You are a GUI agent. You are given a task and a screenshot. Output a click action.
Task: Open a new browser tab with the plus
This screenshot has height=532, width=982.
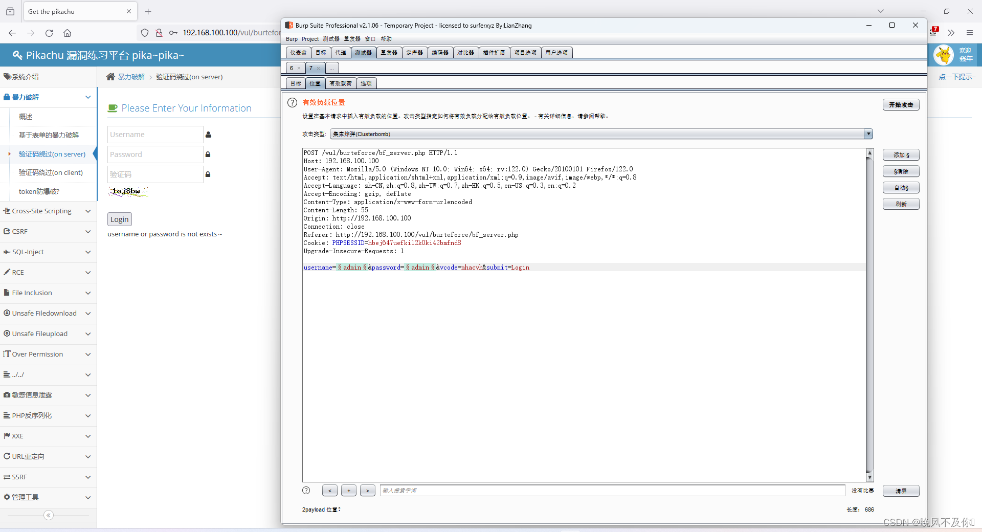click(x=148, y=11)
